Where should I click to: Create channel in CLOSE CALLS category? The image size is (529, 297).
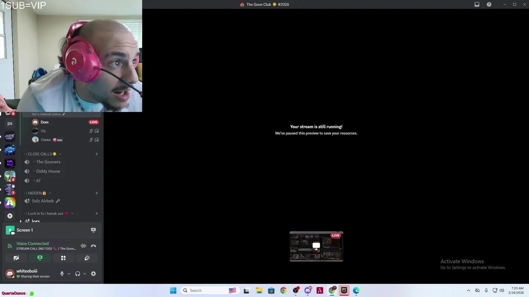(97, 154)
